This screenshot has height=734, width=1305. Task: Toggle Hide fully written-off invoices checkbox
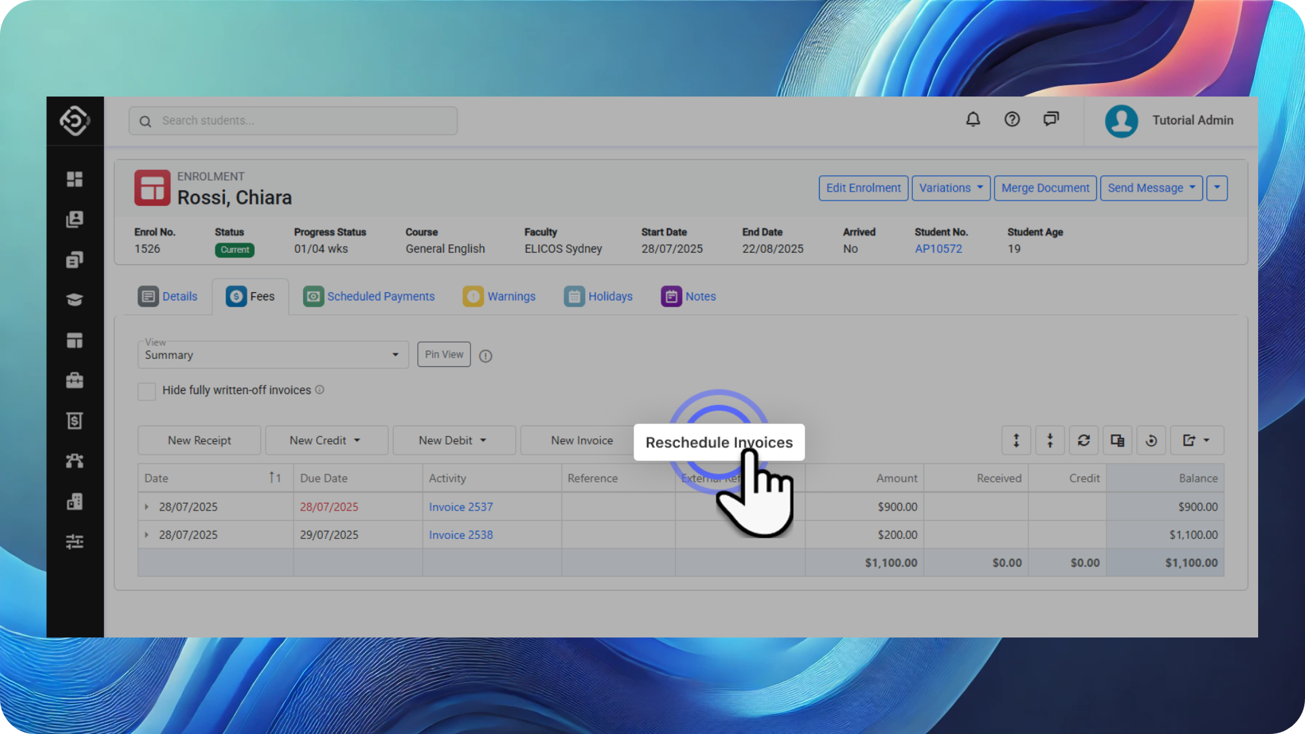pyautogui.click(x=147, y=391)
